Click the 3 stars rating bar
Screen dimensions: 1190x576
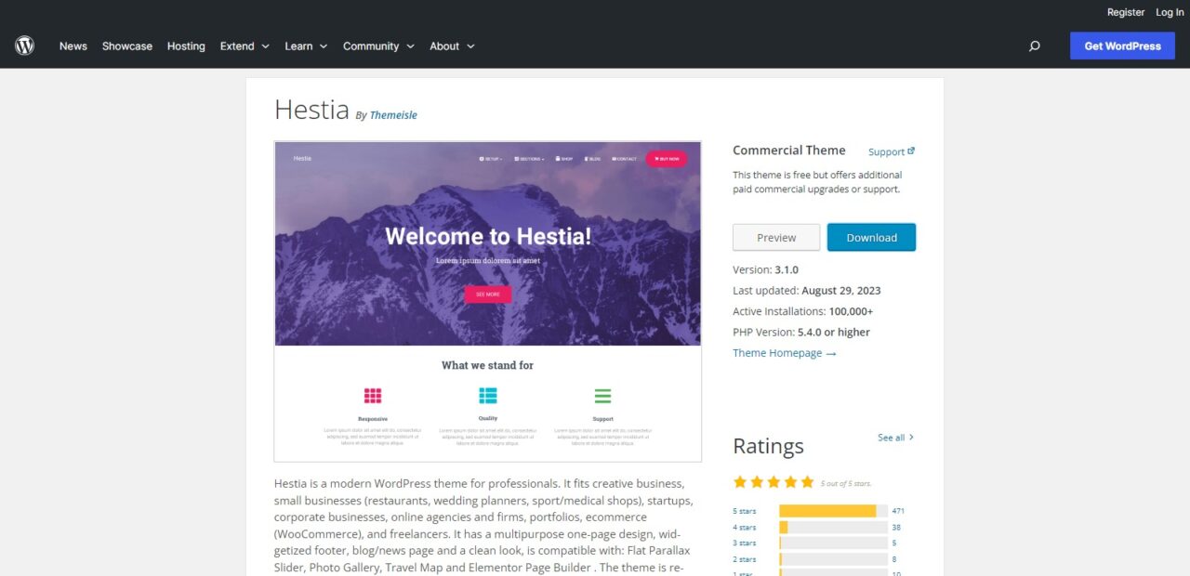pyautogui.click(x=833, y=543)
